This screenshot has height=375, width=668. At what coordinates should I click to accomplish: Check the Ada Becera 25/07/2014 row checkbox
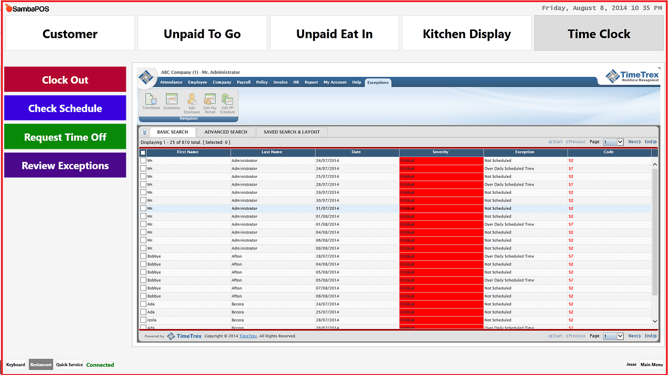[x=143, y=312]
